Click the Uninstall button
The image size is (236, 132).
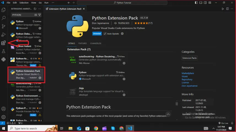97,33
